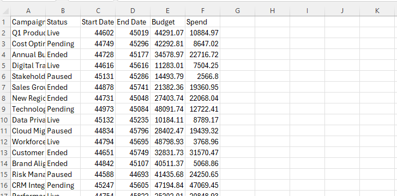Viewport: 397px width, 196px height.
Task: Click spend value 47069.45
Action: tap(202, 185)
